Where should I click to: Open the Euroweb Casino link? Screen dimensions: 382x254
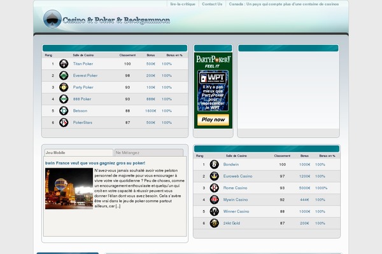(x=237, y=177)
